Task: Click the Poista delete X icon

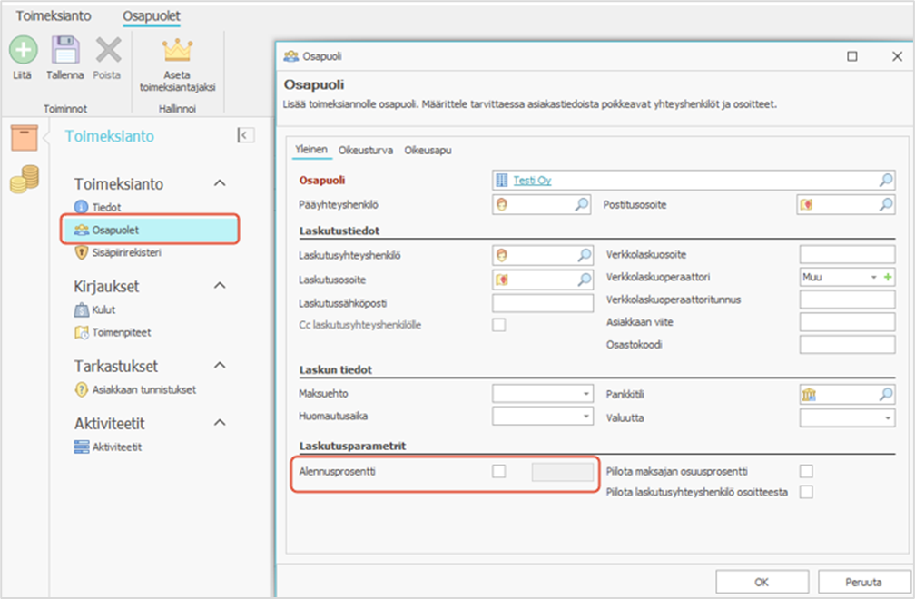Action: pyautogui.click(x=107, y=50)
